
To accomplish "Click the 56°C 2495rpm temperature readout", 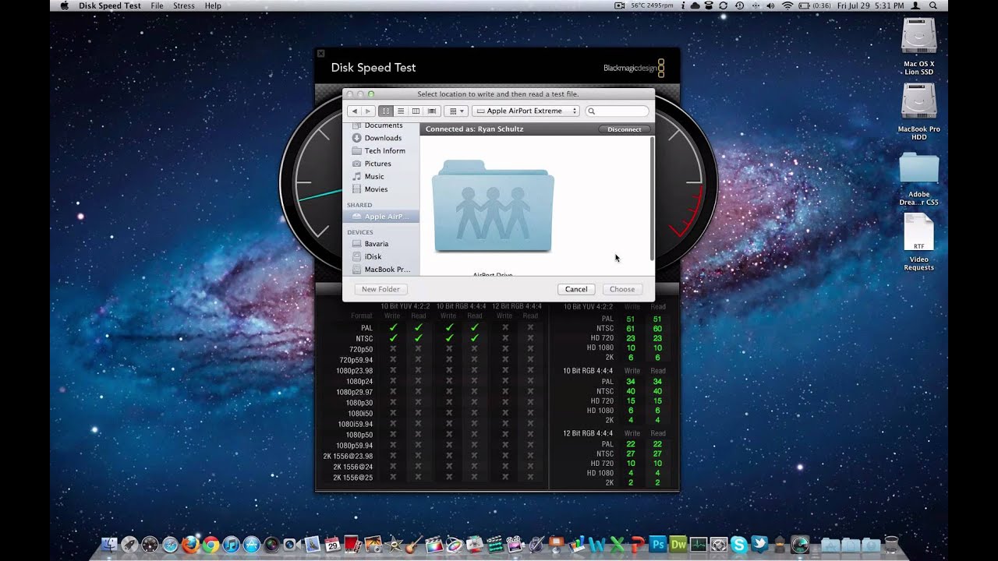I will tap(652, 5).
